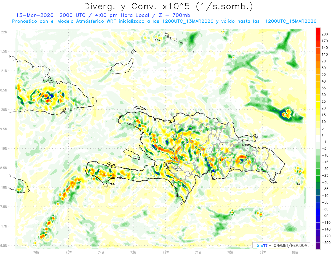
Task: Click the '74W' longitude label
Action: point(101,252)
